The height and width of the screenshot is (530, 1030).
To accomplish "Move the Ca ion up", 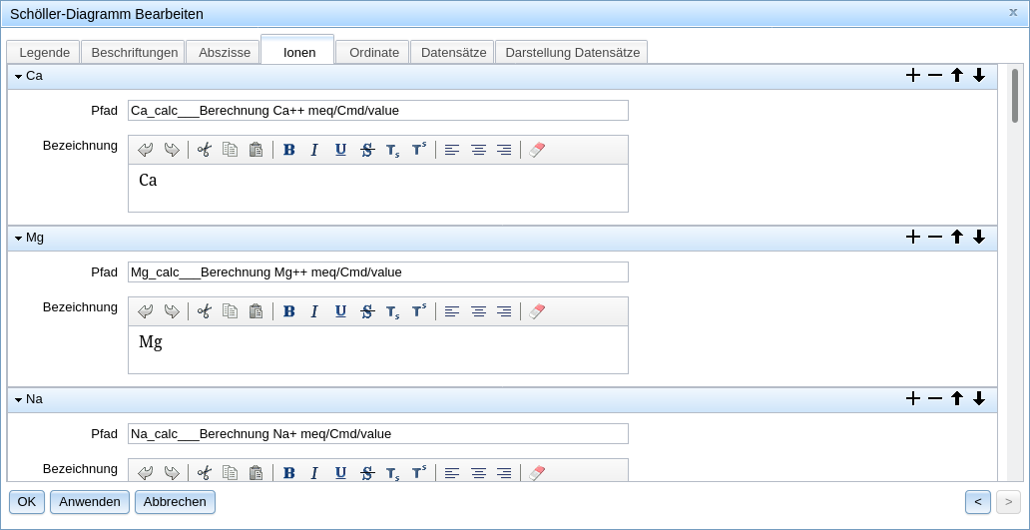I will [957, 76].
